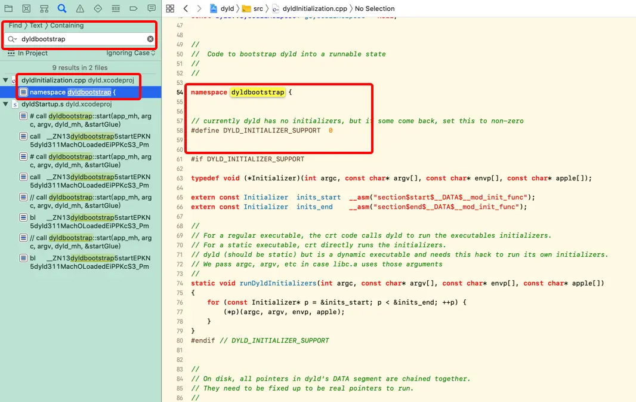This screenshot has width=636, height=402.
Task: Select first 'bl __ZN13dyldbootstrap5start' result
Action: click(x=90, y=222)
